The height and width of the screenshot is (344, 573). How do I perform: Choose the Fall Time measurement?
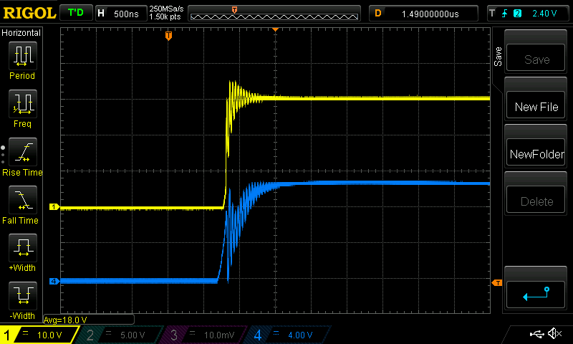click(x=22, y=200)
